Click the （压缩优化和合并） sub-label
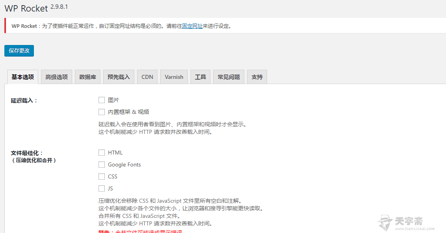The width and height of the screenshot is (446, 233). tap(34, 161)
